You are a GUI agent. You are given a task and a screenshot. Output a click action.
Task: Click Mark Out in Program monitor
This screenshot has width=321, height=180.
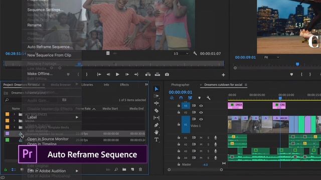pyautogui.click(x=310, y=74)
